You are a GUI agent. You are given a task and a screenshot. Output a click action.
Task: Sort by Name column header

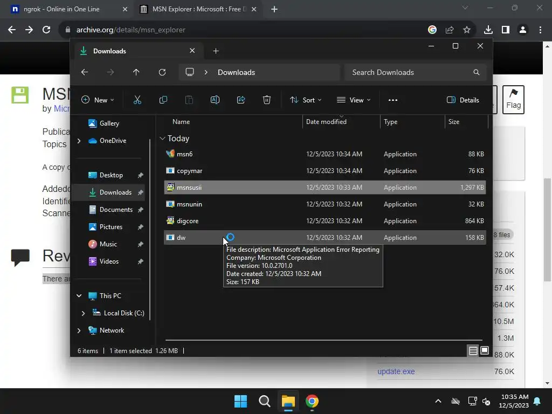[181, 122]
